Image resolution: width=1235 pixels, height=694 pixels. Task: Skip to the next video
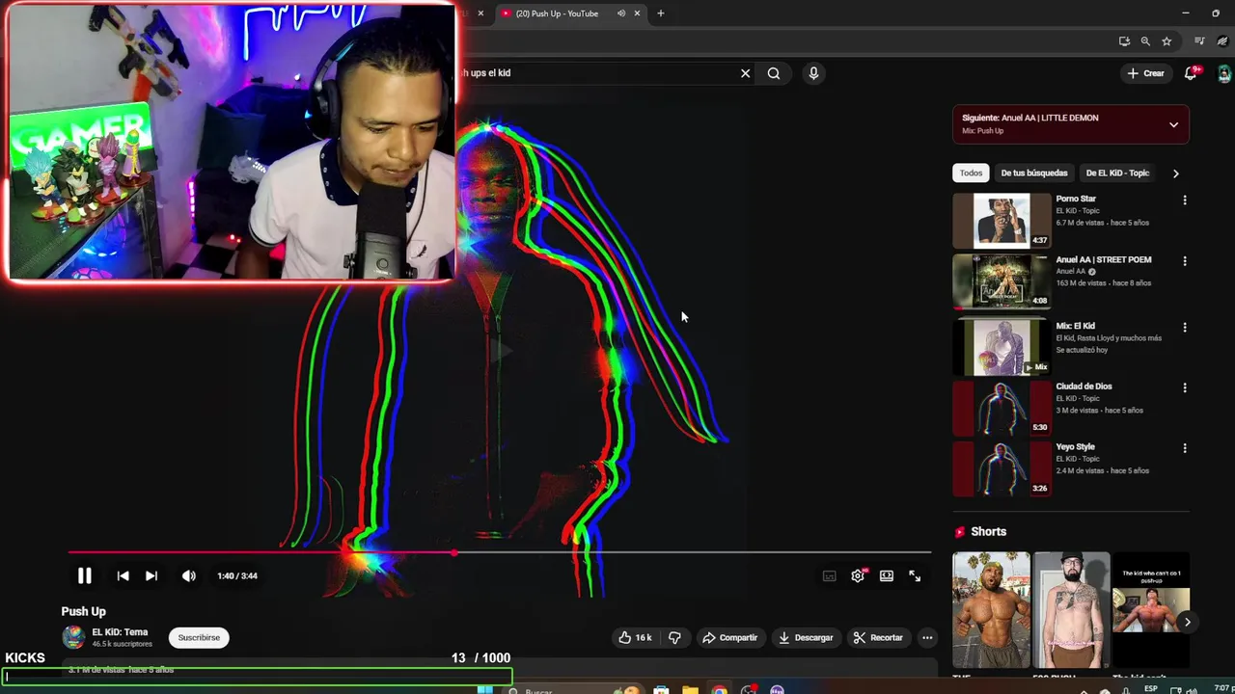point(151,575)
